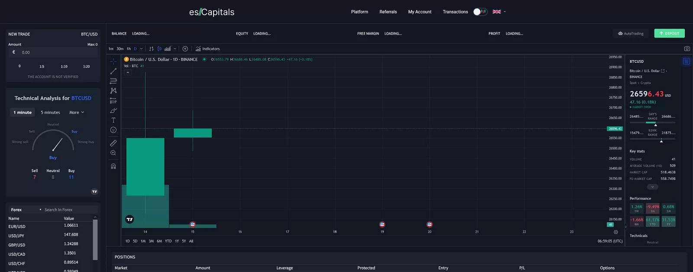Choose bar chart style icon

point(152,49)
